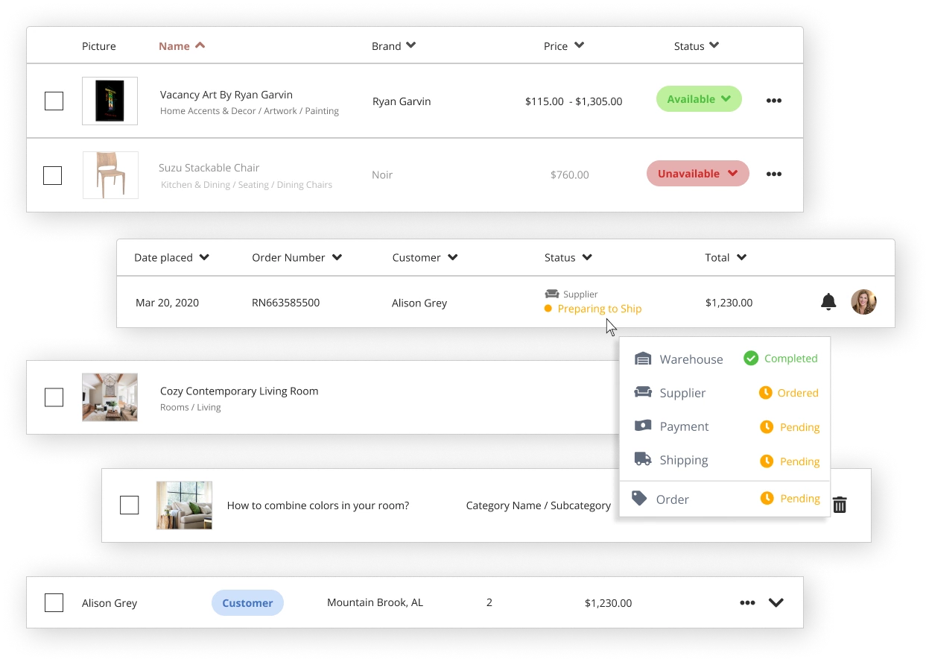Sort orders by Total column
The image size is (929, 662).
tap(726, 257)
